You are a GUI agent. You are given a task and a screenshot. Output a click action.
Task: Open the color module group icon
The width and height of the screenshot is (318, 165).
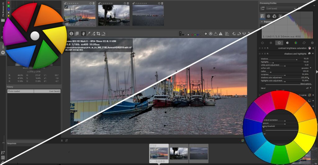click(296, 43)
